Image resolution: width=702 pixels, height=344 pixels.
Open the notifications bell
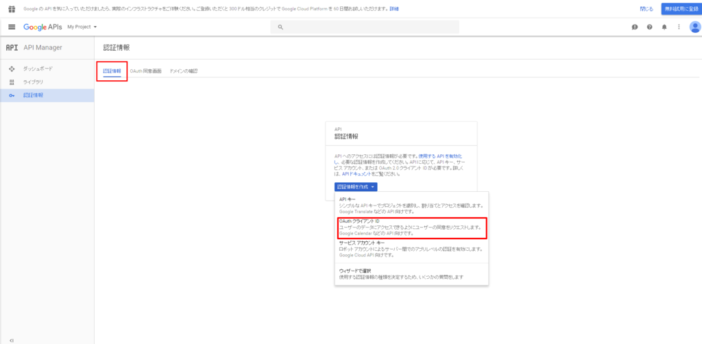(x=664, y=27)
